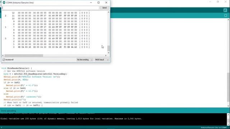Open the tab menu dropdown arrow in Arduino IDE

[x=226, y=15]
